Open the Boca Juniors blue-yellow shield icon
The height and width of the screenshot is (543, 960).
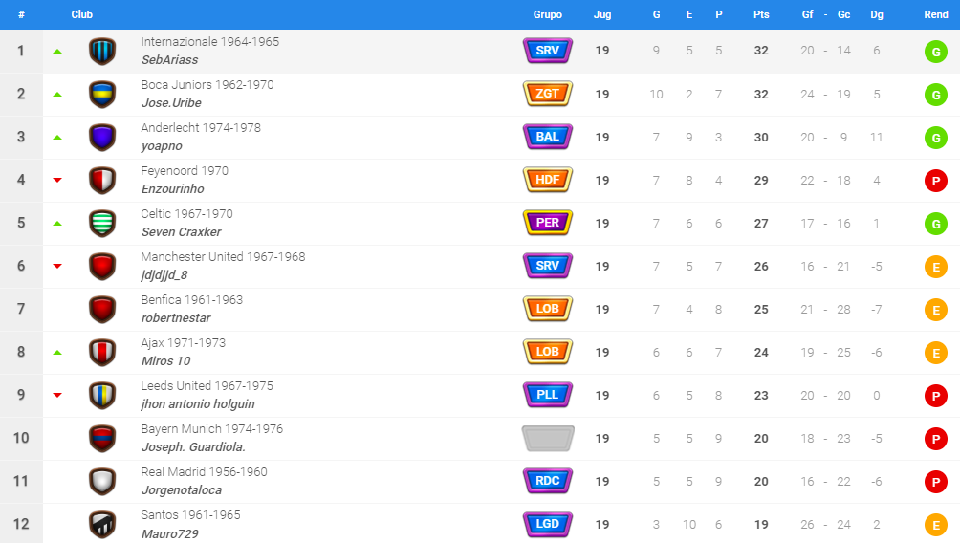point(102,95)
